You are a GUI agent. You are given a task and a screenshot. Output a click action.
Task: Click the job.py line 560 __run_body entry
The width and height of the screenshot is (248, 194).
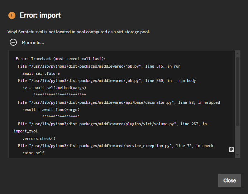point(107,81)
